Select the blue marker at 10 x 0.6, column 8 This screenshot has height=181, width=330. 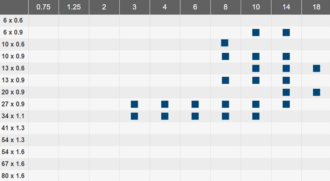pyautogui.click(x=224, y=43)
